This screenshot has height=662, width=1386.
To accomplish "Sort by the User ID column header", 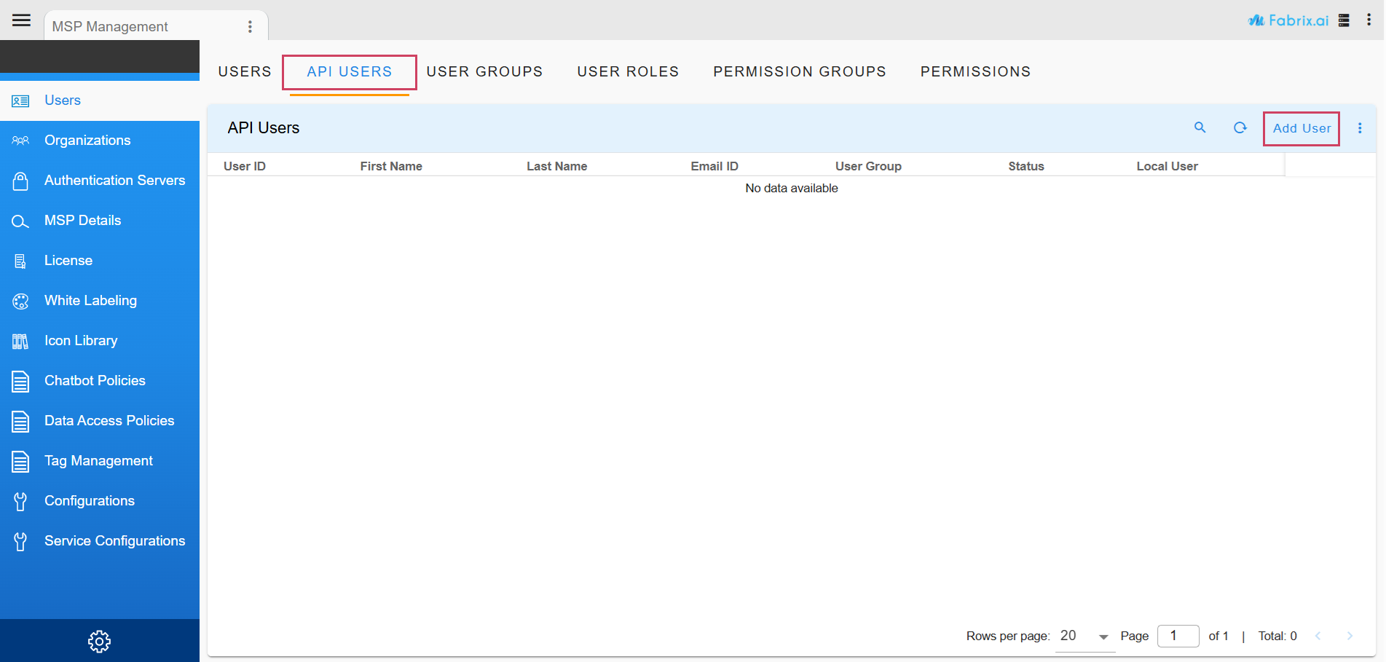I will coord(245,166).
